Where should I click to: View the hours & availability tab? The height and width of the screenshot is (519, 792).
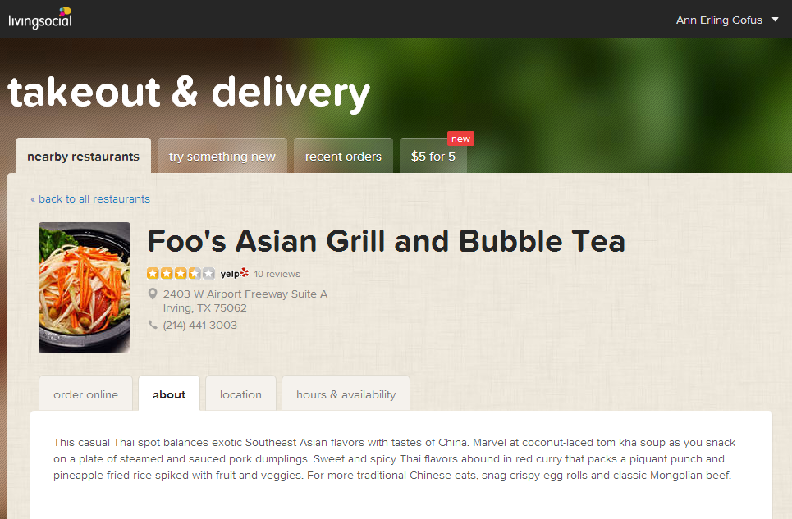[346, 394]
